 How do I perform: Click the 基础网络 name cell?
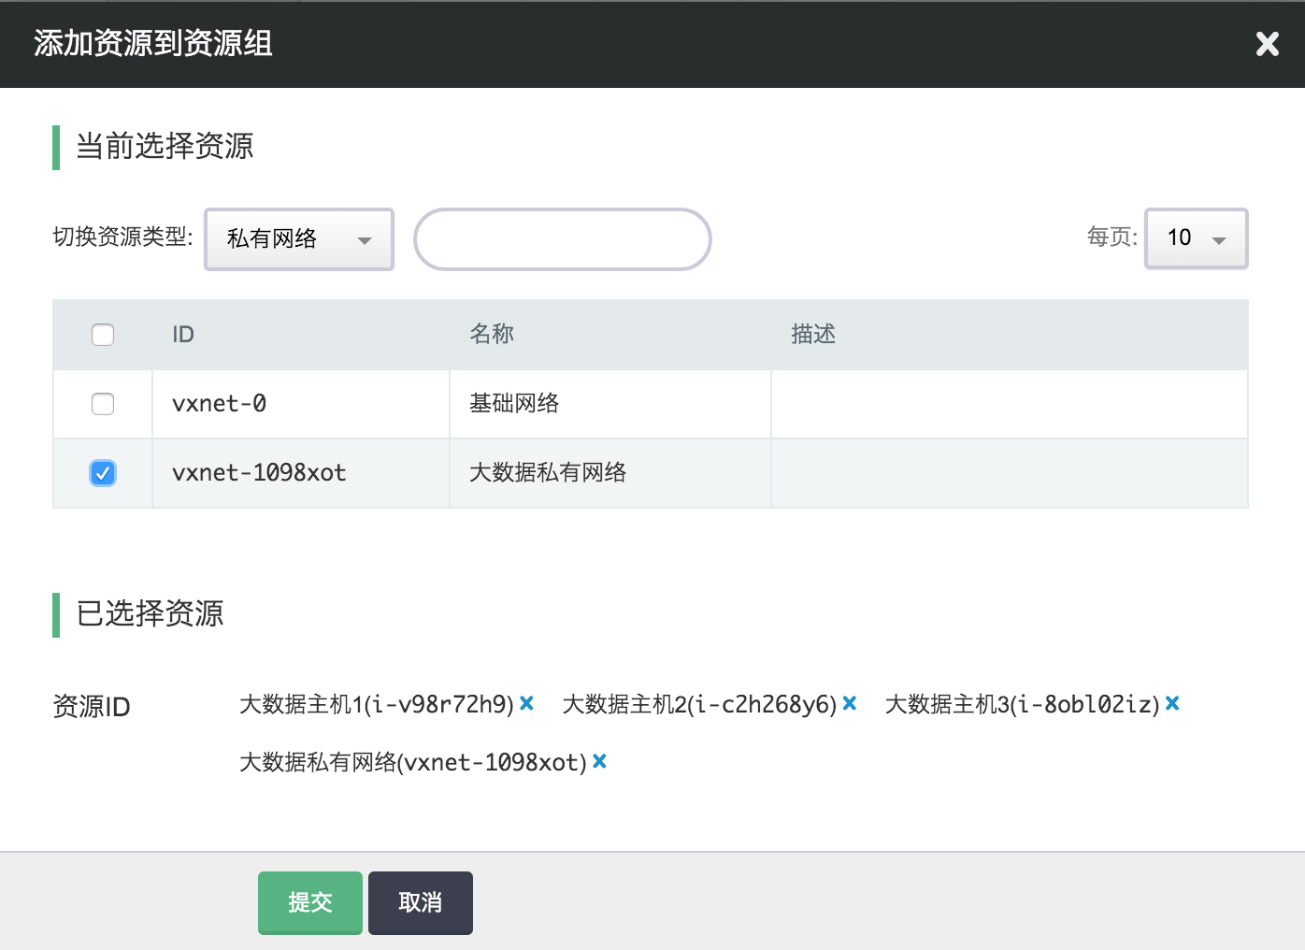pos(514,404)
